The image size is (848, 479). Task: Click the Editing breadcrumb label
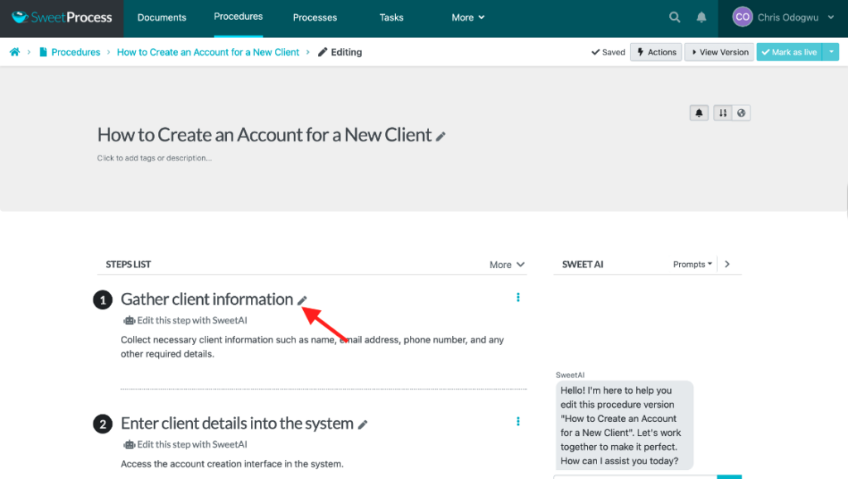tap(340, 52)
